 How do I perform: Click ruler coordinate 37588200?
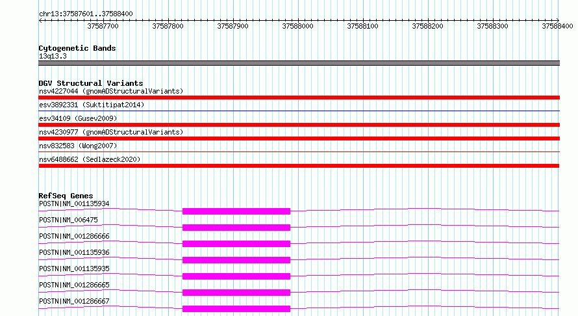[x=427, y=26]
